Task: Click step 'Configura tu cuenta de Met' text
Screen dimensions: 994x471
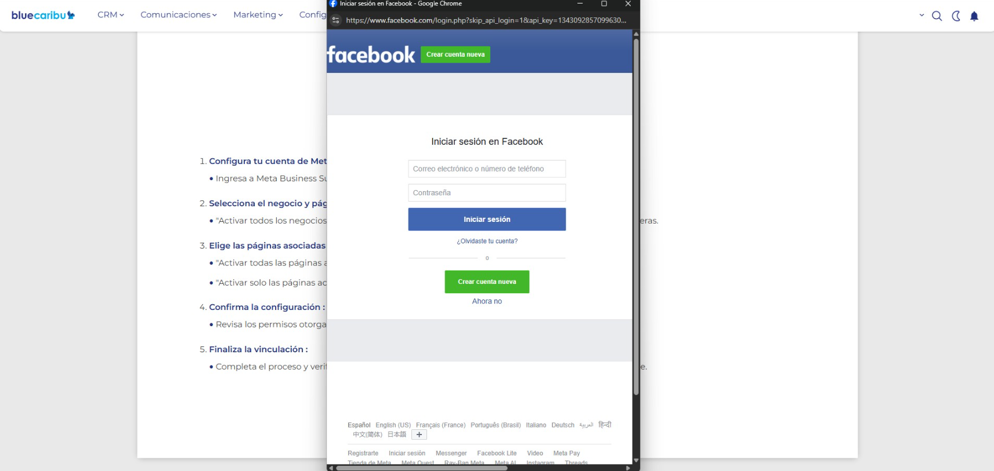Action: click(268, 161)
